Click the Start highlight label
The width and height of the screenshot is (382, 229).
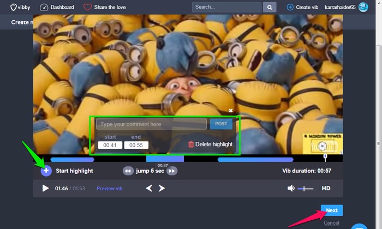tap(74, 171)
